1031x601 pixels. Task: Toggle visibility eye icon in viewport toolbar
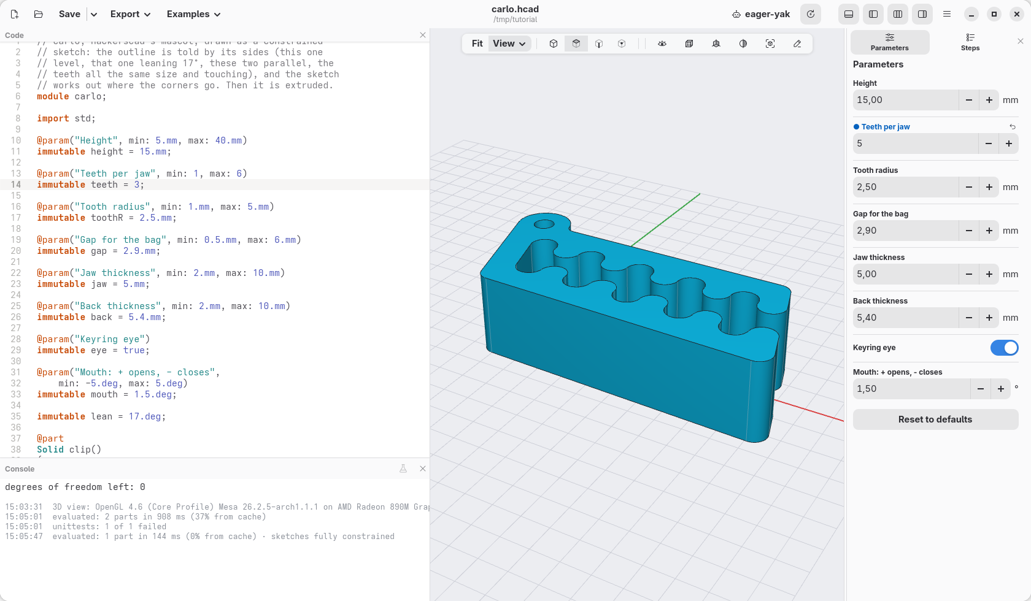click(662, 44)
